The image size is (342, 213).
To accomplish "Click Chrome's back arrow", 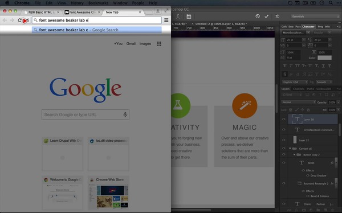I will tap(5, 21).
